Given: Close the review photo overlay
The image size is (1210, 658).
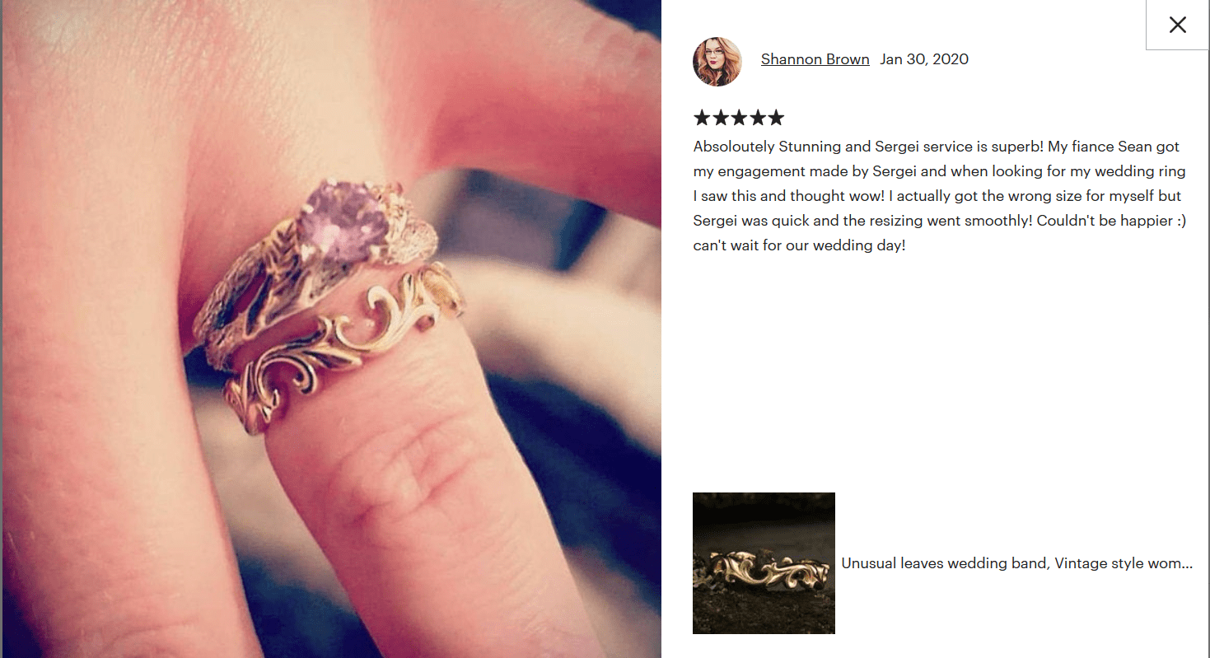Looking at the screenshot, I should (1177, 25).
